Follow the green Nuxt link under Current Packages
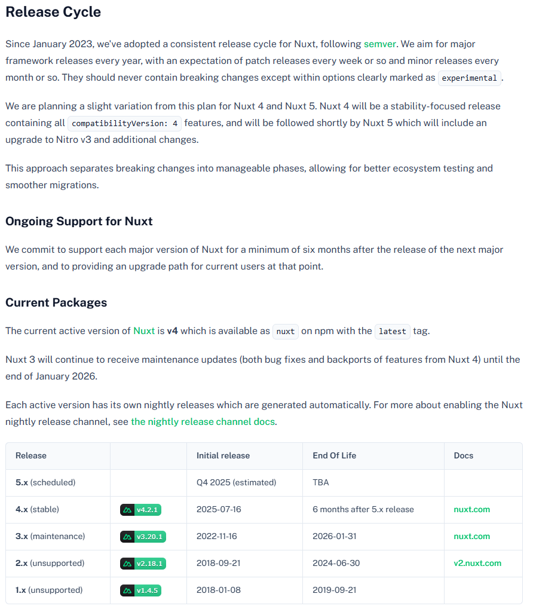 [144, 331]
